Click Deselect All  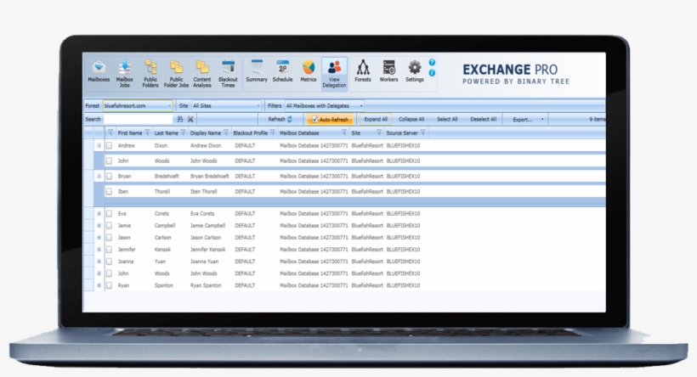tap(483, 119)
